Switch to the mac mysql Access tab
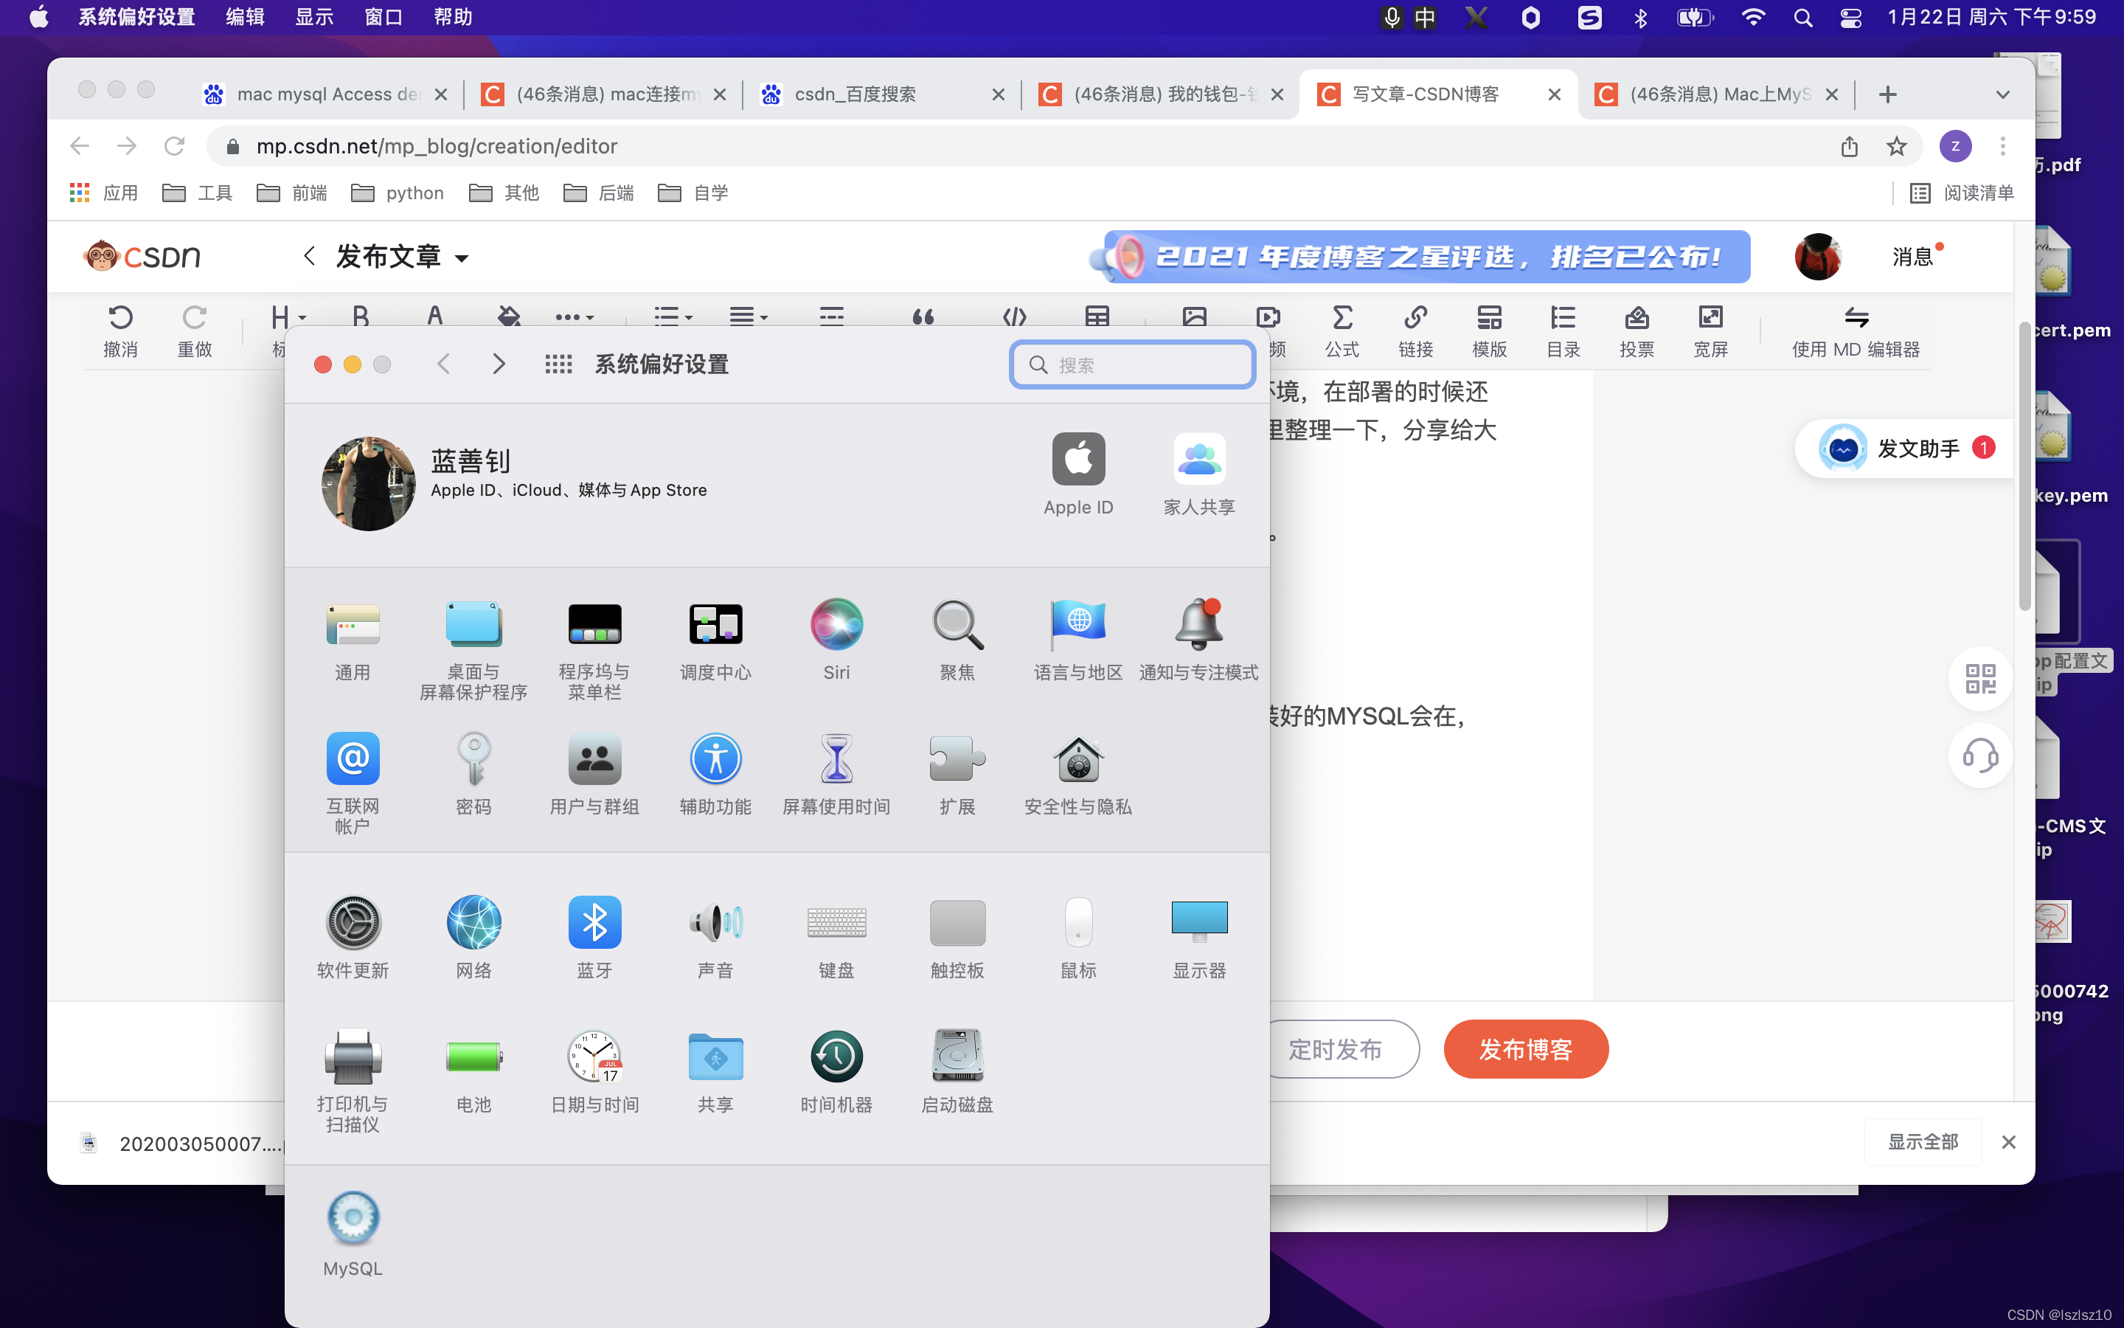Screen dimensions: 2124x1328 pyautogui.click(x=324, y=94)
